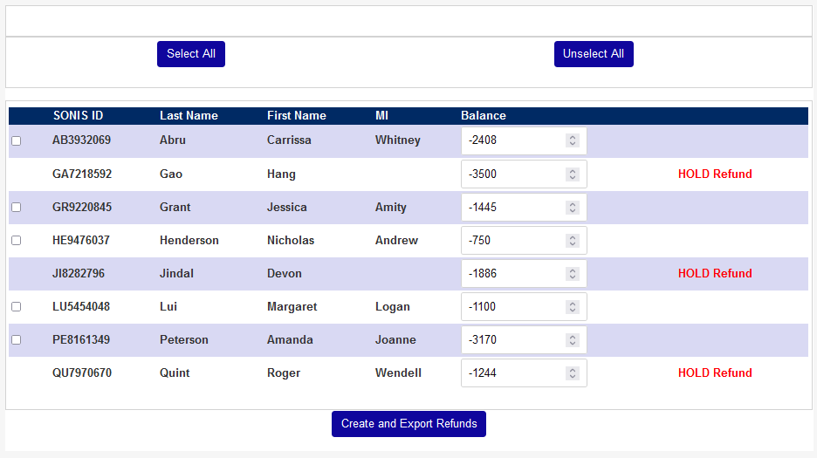Click HOLD Refund label for Quint
This screenshot has height=458, width=817.
[715, 373]
